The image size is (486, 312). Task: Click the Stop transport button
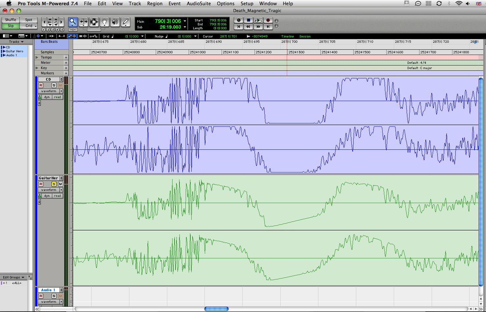tap(249, 20)
